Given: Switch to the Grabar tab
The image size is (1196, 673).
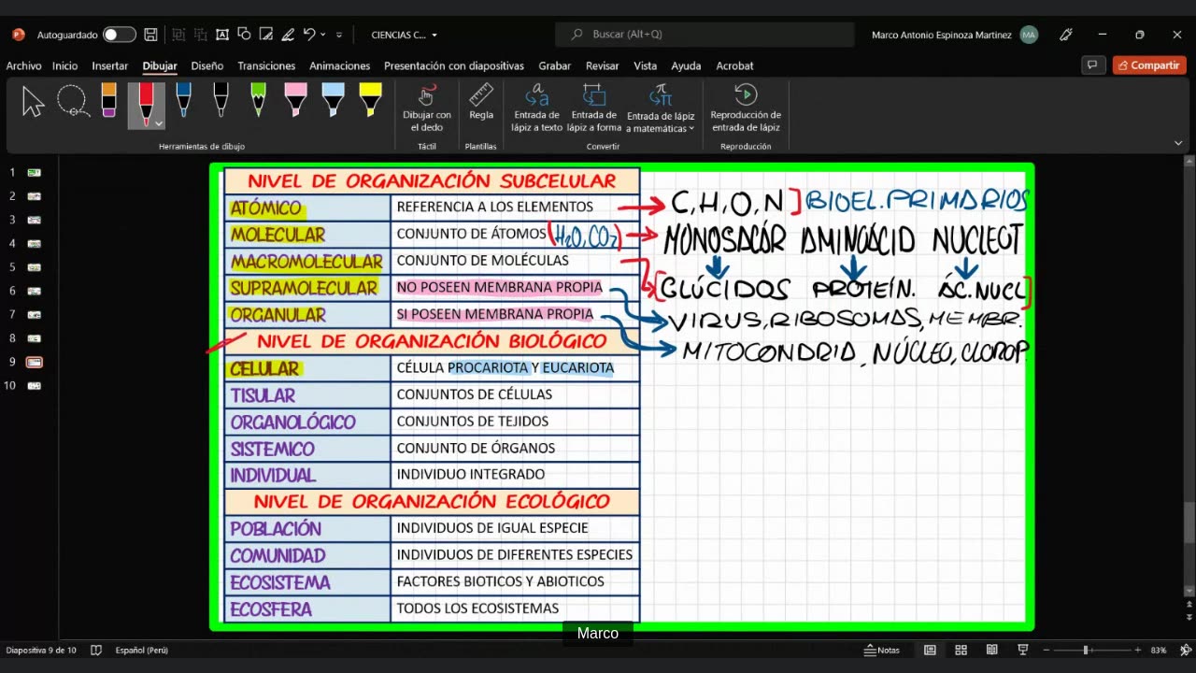Looking at the screenshot, I should coord(555,65).
